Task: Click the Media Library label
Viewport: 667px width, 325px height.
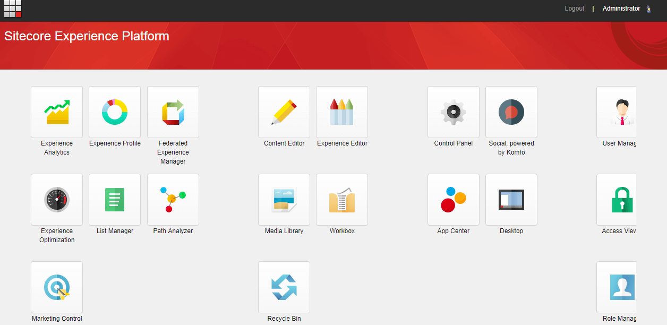Action: click(x=284, y=231)
